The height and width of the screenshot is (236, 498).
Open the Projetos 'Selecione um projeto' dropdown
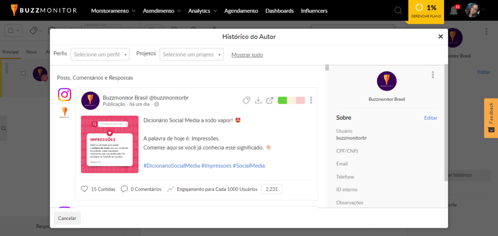coord(191,54)
